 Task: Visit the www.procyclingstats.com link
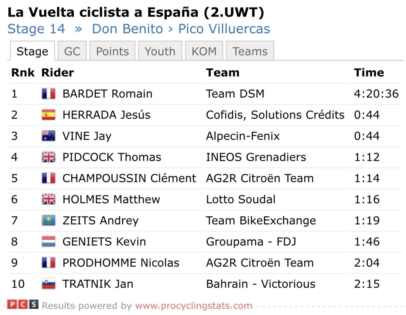pos(193,306)
